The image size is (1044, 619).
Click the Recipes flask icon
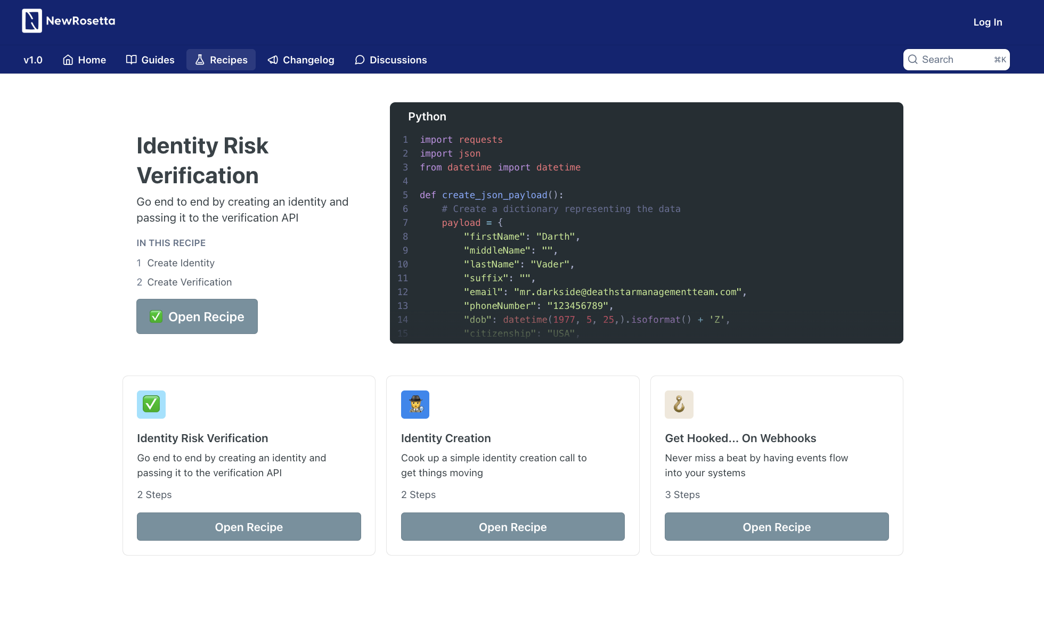click(x=200, y=60)
